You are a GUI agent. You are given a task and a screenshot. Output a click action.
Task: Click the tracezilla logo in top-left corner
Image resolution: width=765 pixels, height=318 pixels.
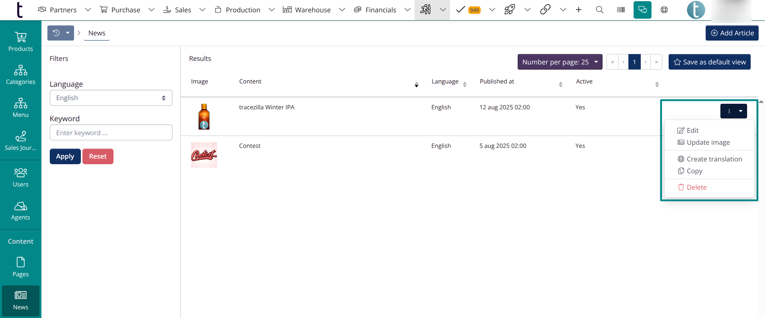19,10
